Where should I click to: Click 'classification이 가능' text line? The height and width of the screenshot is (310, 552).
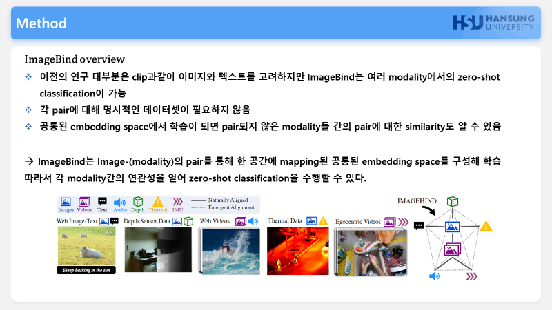(x=83, y=94)
